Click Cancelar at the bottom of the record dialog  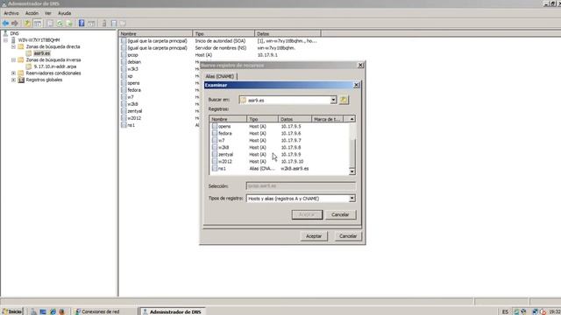(x=348, y=236)
